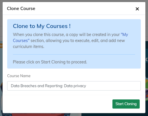Click the dimmed illustration left of dialog
Image resolution: width=148 pixels, height=116 pixels.
tap(1, 76)
